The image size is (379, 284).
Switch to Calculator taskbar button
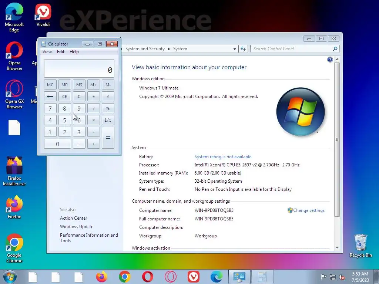262,277
